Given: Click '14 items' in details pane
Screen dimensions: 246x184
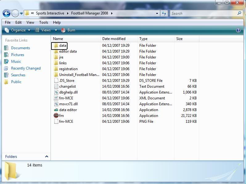Looking at the screenshot, I should (35, 165).
